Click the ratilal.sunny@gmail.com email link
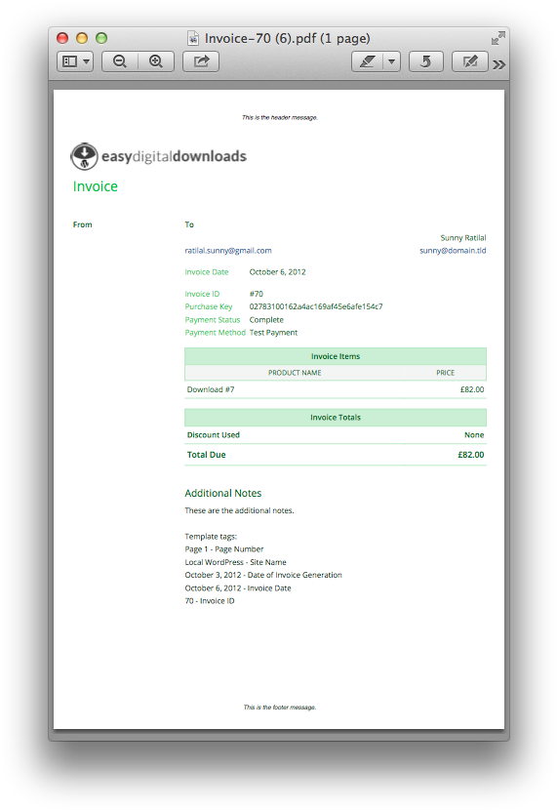 tap(228, 251)
